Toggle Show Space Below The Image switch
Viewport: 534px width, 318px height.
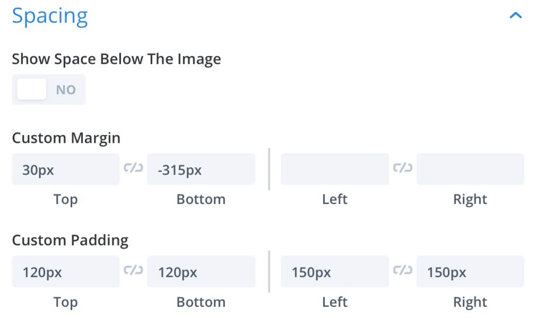[x=49, y=90]
